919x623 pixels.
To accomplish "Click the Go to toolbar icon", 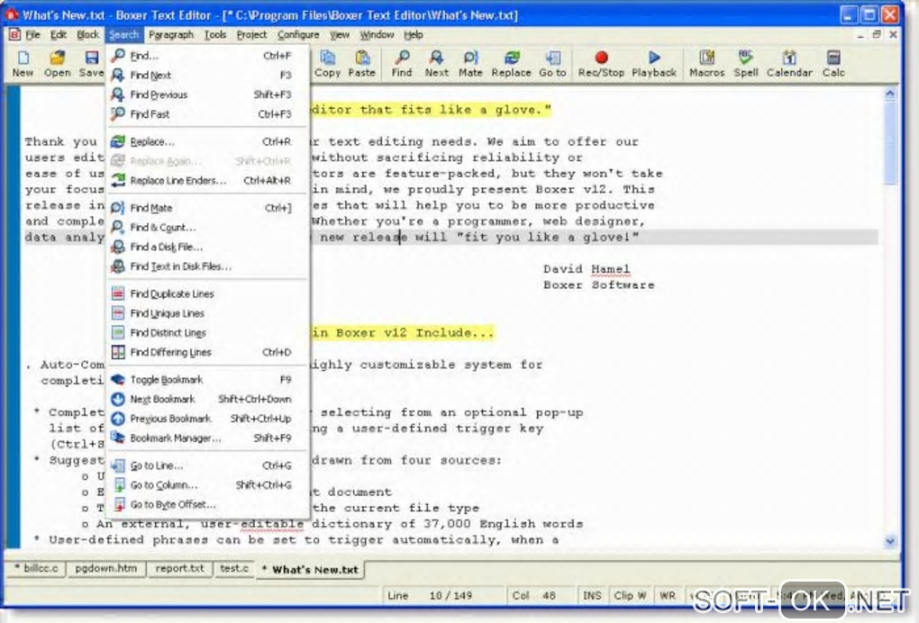I will pyautogui.click(x=552, y=64).
